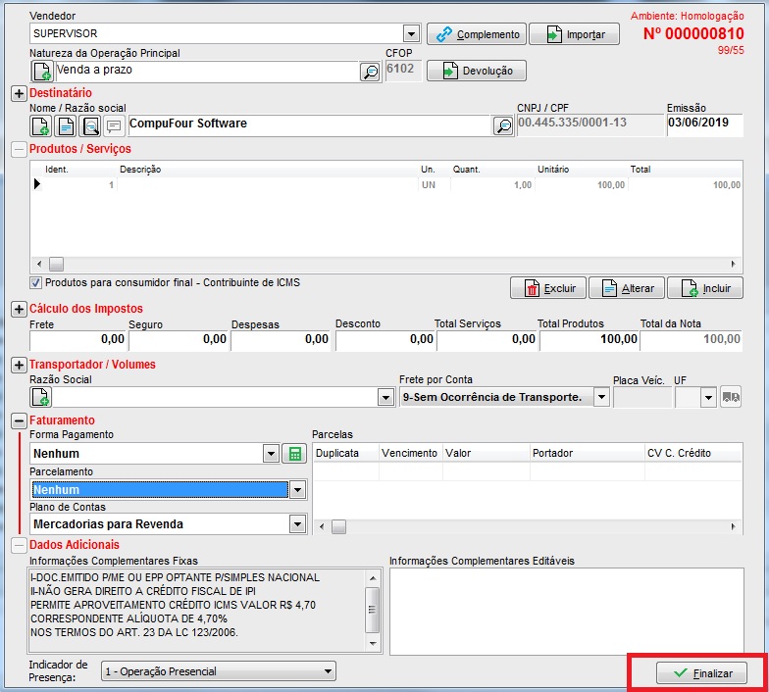Click the Informações Complementares Editáveis text area
Viewport: 769px width, 692px height.
coord(565,610)
